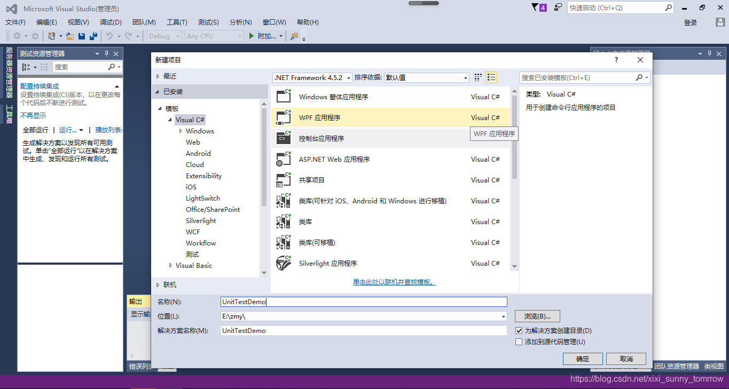Viewport: 729px width, 389px height.
Task: Click the Browse button
Action: click(x=537, y=316)
